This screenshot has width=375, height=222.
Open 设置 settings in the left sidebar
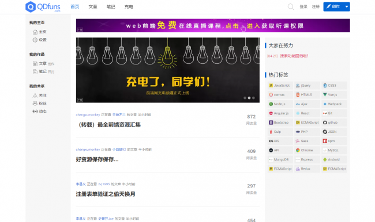click(40, 40)
